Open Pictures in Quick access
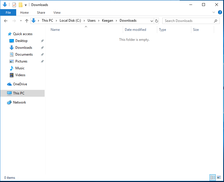The width and height of the screenshot is (224, 182). click(21, 61)
